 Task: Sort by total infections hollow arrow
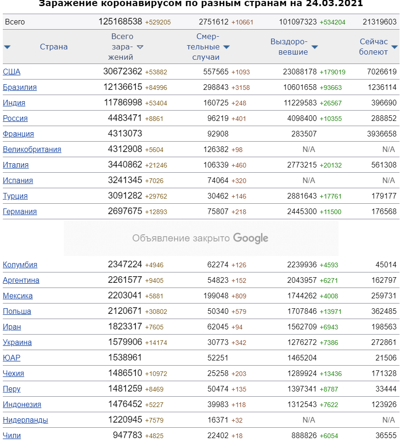[140, 47]
